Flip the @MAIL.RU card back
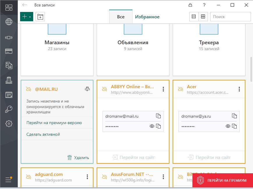Viewport: 253px width, 189px height. 87,89
